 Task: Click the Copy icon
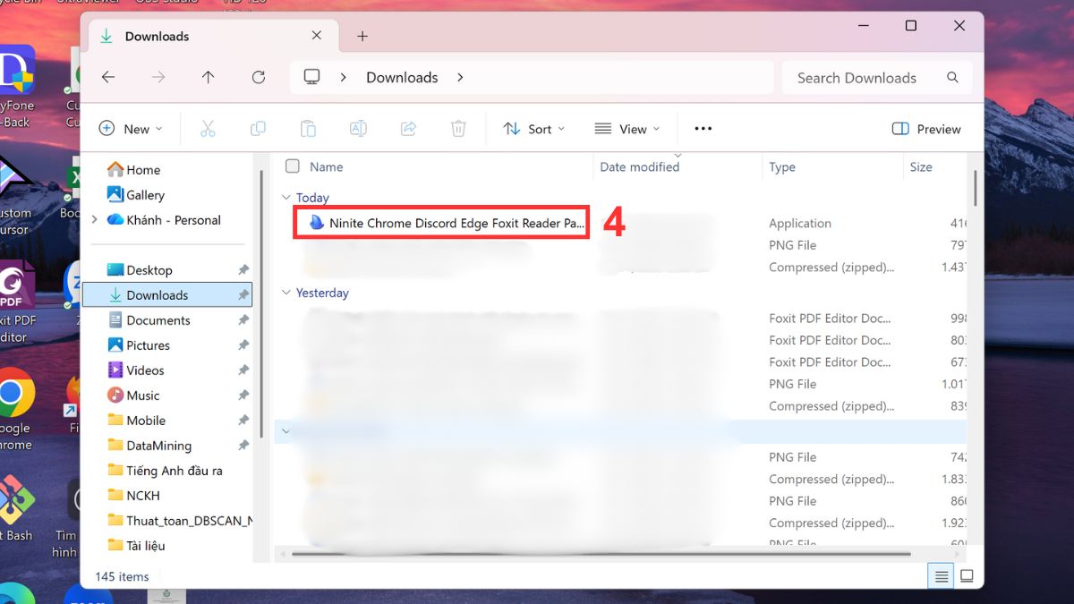pyautogui.click(x=258, y=129)
